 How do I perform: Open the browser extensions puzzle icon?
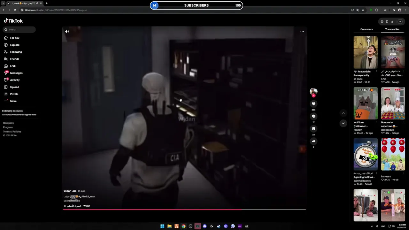point(377,10)
